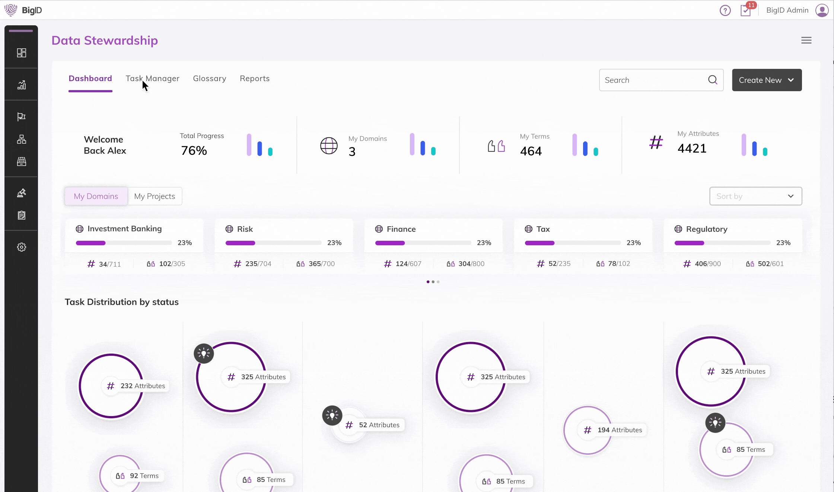This screenshot has height=492, width=834.
Task: Select the gavel governance icon in the sidebar
Action: pyautogui.click(x=21, y=192)
